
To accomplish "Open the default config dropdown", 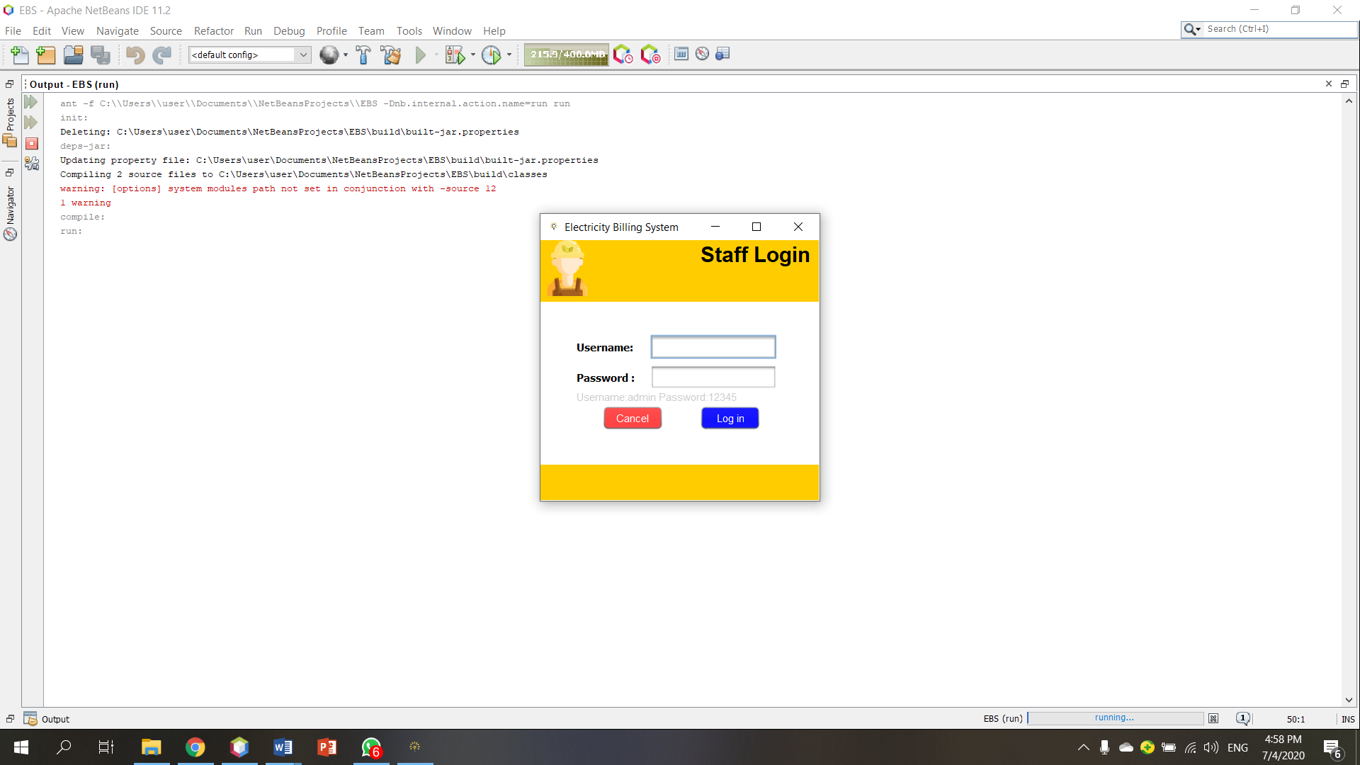I will [x=249, y=55].
